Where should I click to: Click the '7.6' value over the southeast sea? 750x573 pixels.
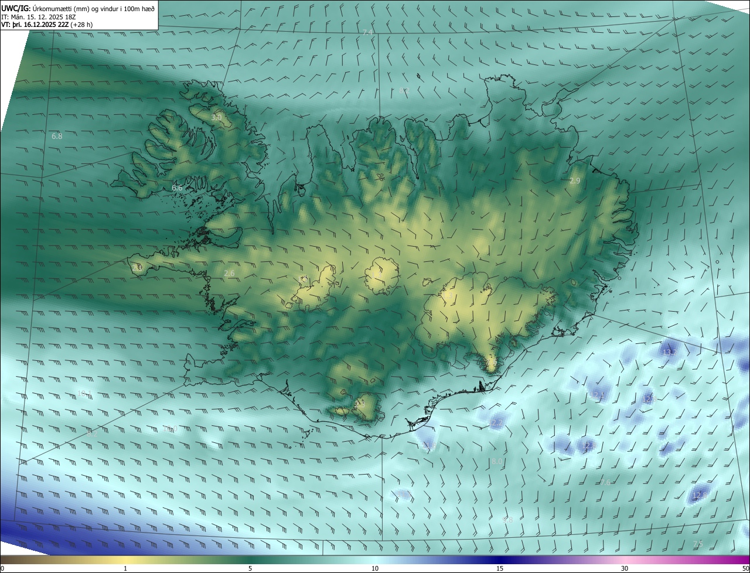[605, 482]
